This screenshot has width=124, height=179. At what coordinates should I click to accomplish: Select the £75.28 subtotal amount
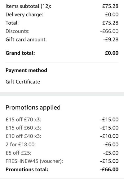click(110, 6)
